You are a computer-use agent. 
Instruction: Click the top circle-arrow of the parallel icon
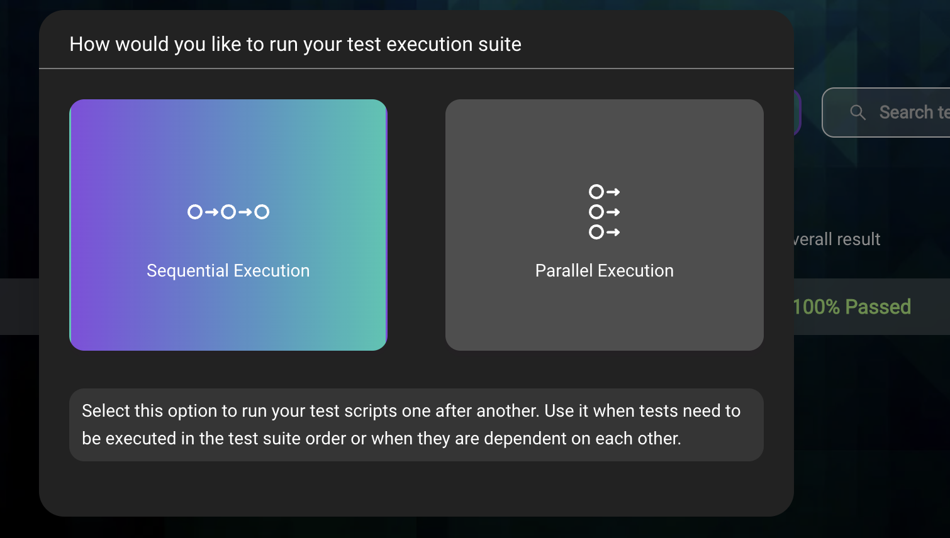point(604,191)
